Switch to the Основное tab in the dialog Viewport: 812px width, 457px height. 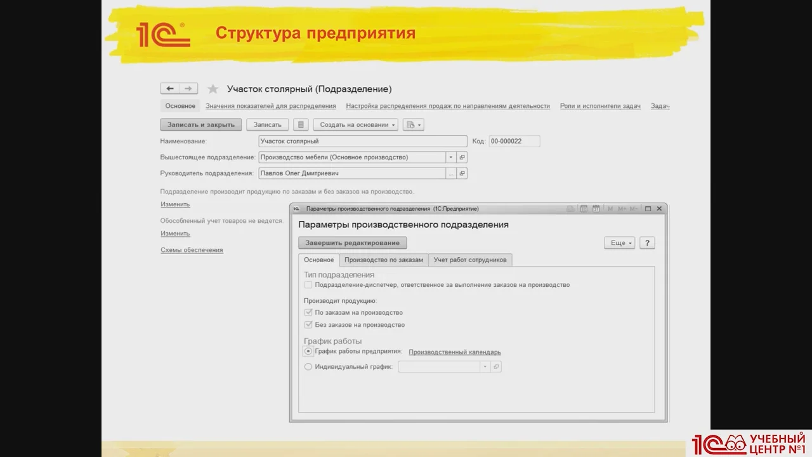pyautogui.click(x=318, y=260)
